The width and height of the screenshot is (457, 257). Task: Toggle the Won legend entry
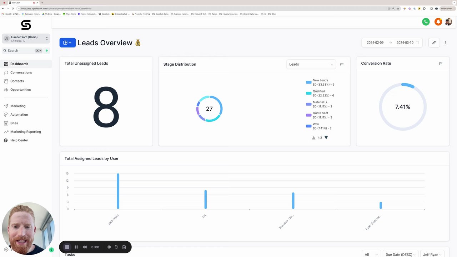click(319, 126)
